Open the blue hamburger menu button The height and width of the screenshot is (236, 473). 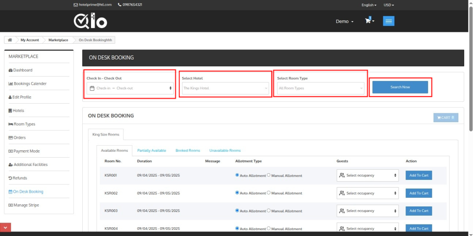(388, 21)
